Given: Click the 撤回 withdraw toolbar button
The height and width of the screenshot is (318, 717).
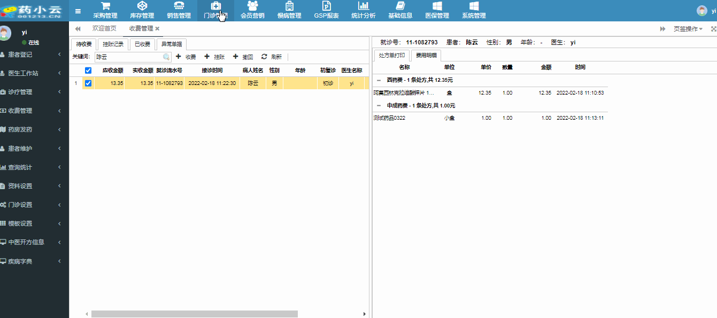Looking at the screenshot, I should click(x=243, y=57).
